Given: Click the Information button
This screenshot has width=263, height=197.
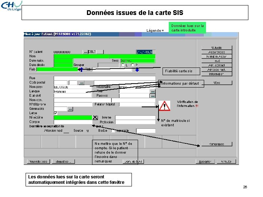Looking at the screenshot, I should 217,74.
